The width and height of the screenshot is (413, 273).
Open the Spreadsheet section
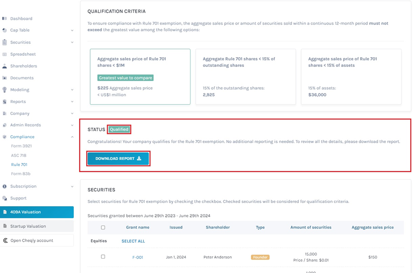click(23, 54)
